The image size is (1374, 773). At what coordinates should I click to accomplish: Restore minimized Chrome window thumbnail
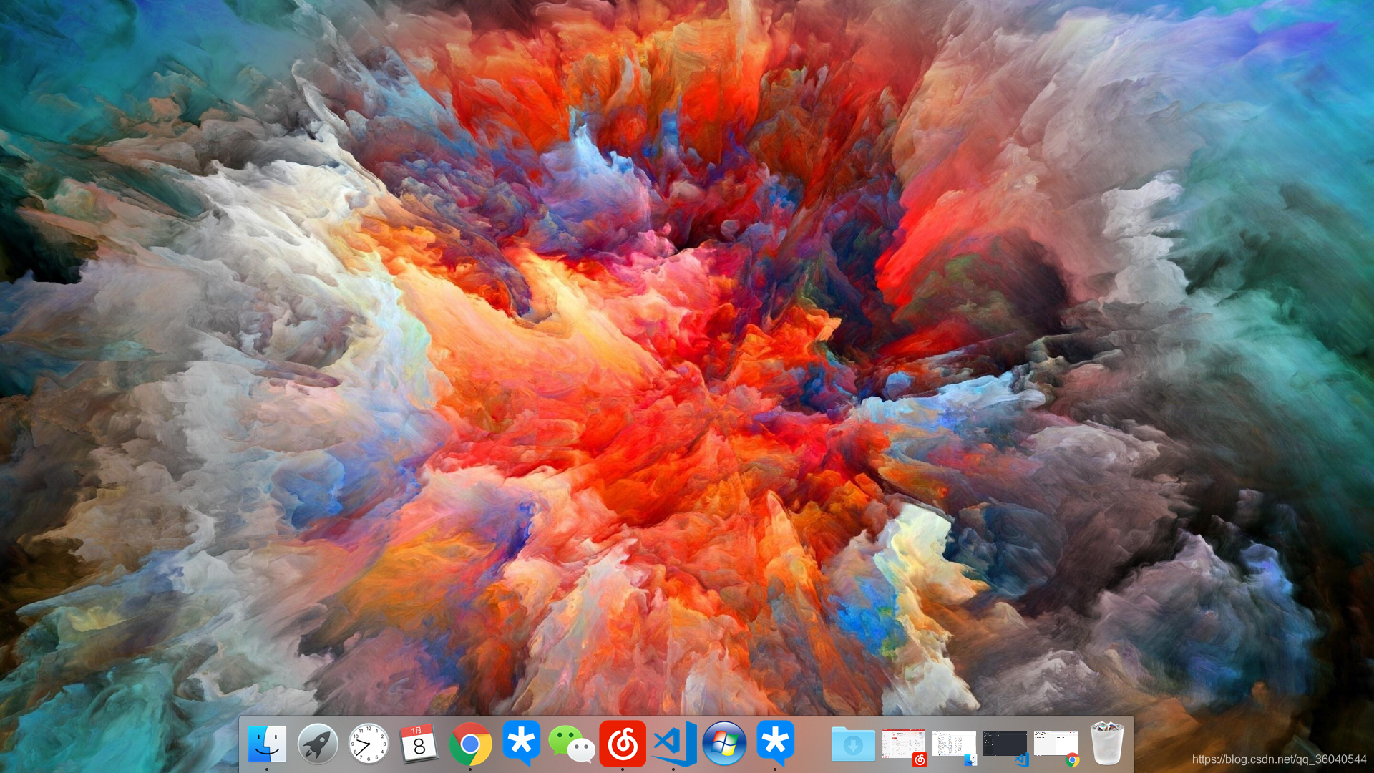[x=1056, y=744]
